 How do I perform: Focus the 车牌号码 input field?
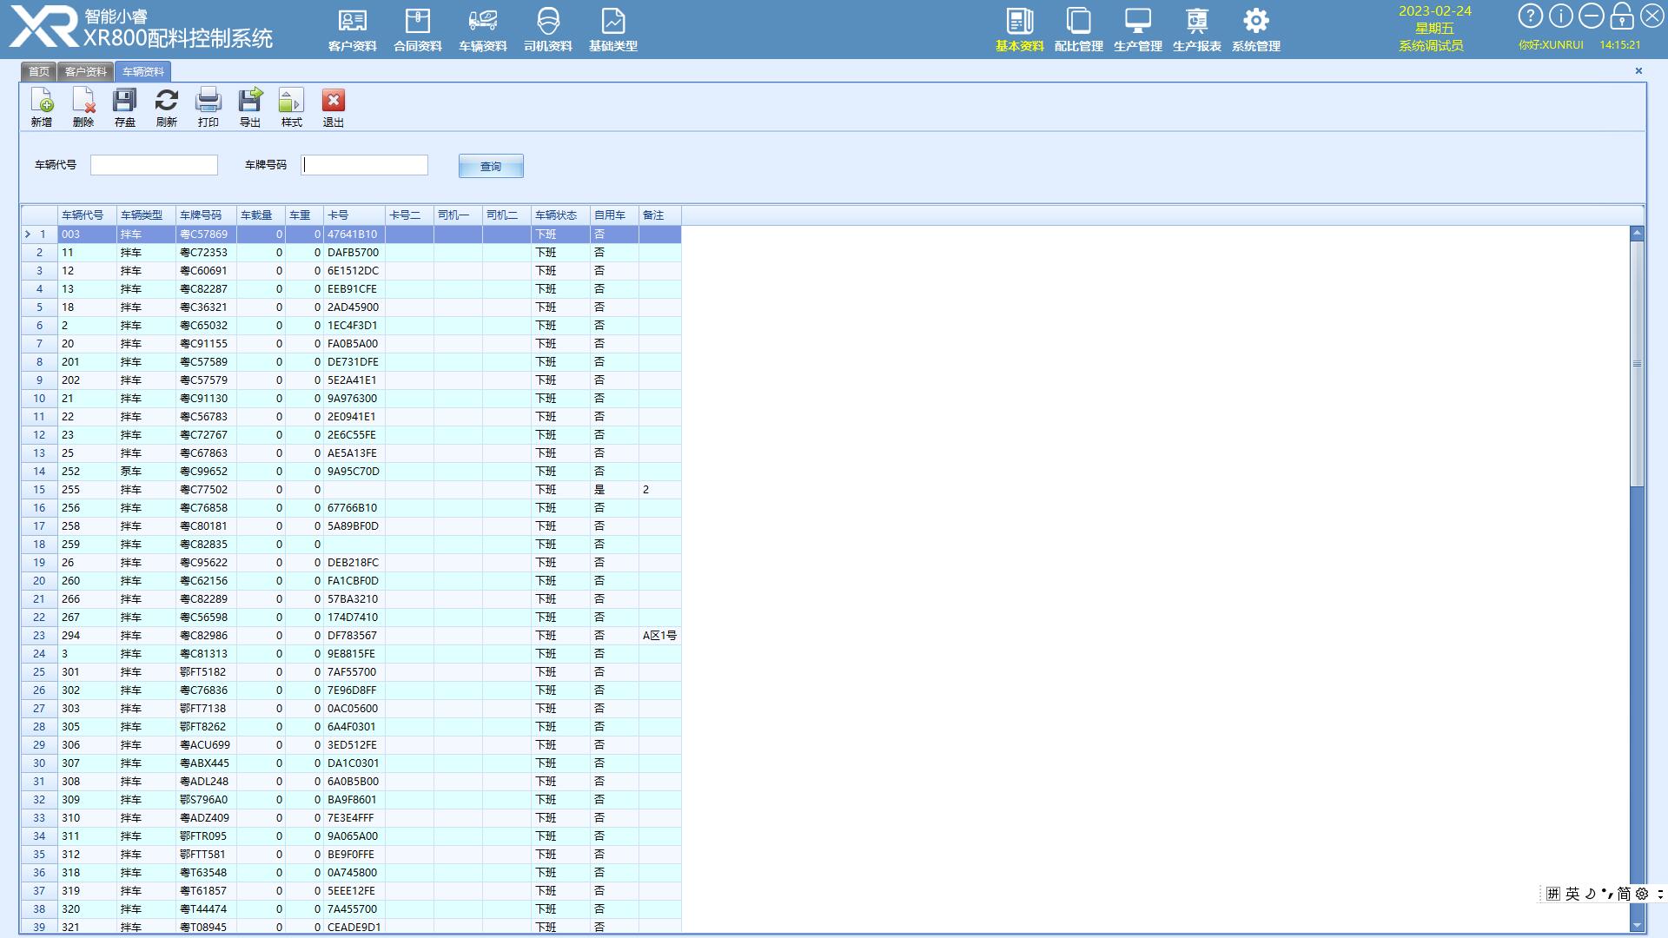tap(364, 165)
